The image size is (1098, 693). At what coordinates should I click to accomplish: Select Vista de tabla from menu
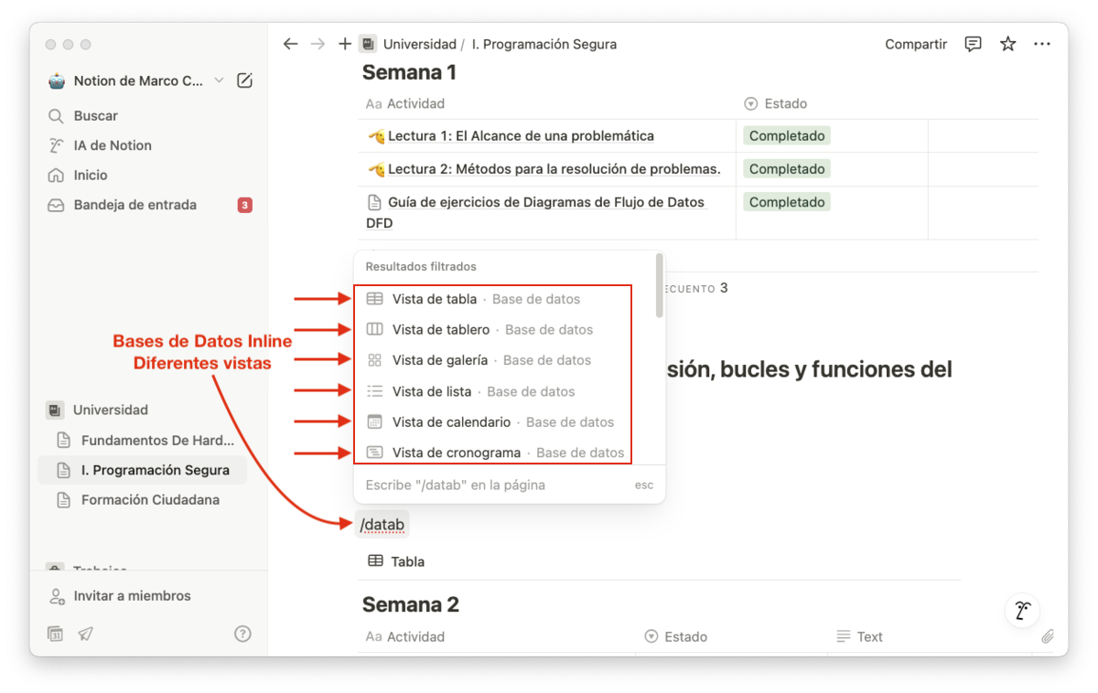click(435, 299)
